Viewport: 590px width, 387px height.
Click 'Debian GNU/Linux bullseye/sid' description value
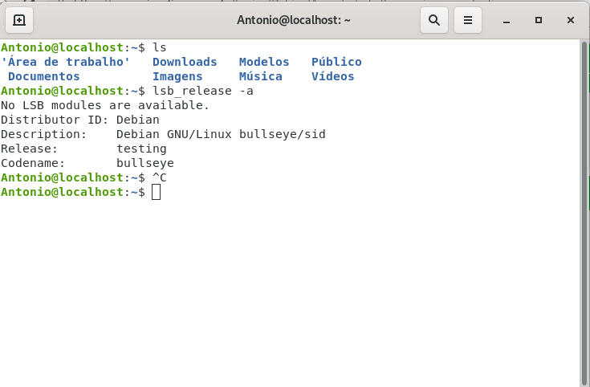(221, 134)
